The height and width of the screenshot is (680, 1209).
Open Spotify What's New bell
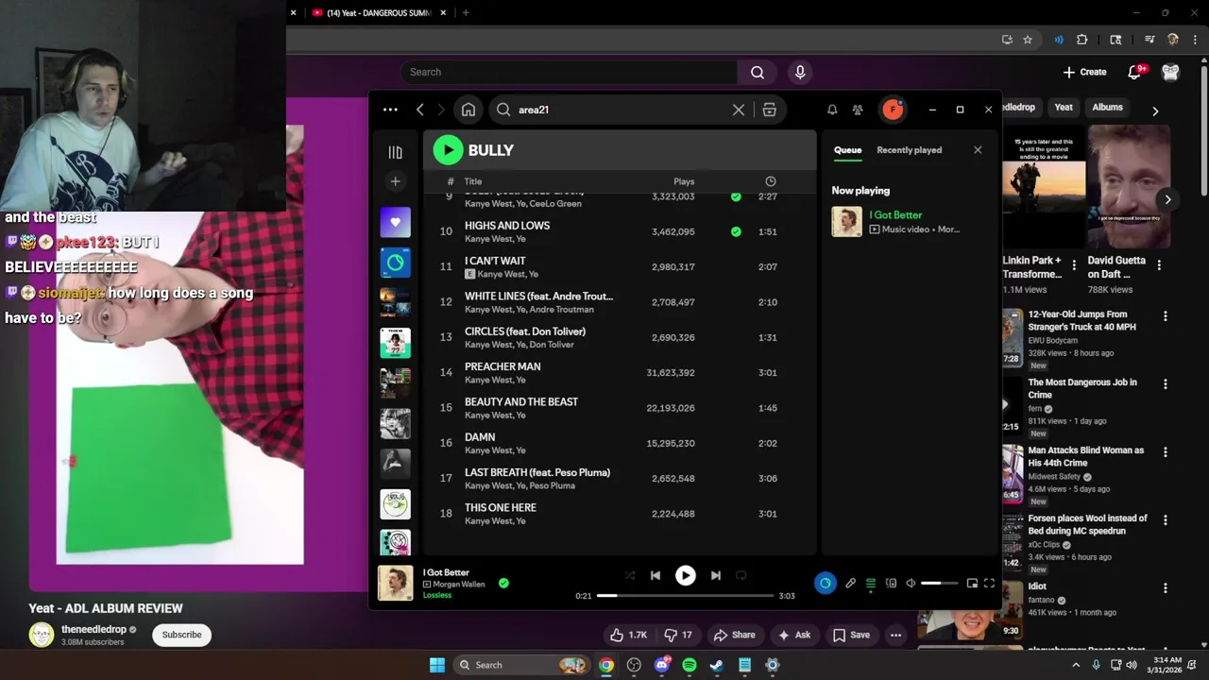832,110
